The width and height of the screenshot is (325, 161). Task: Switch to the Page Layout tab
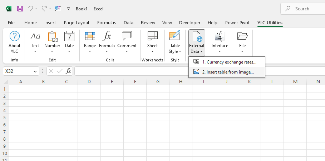click(77, 22)
